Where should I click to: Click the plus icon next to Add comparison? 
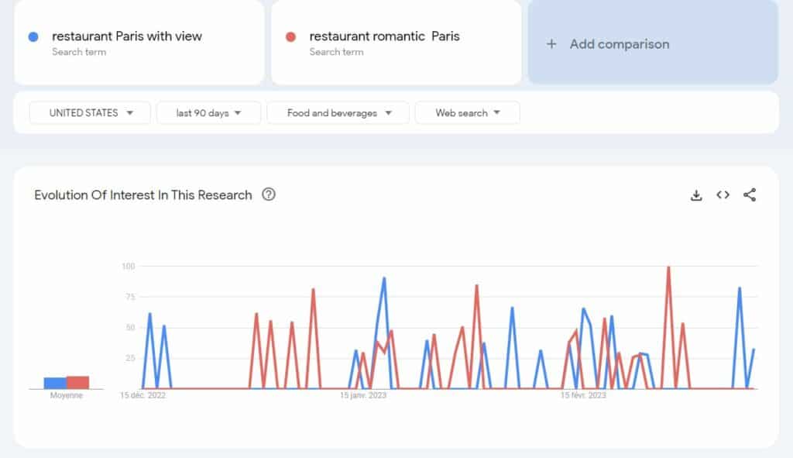tap(550, 44)
